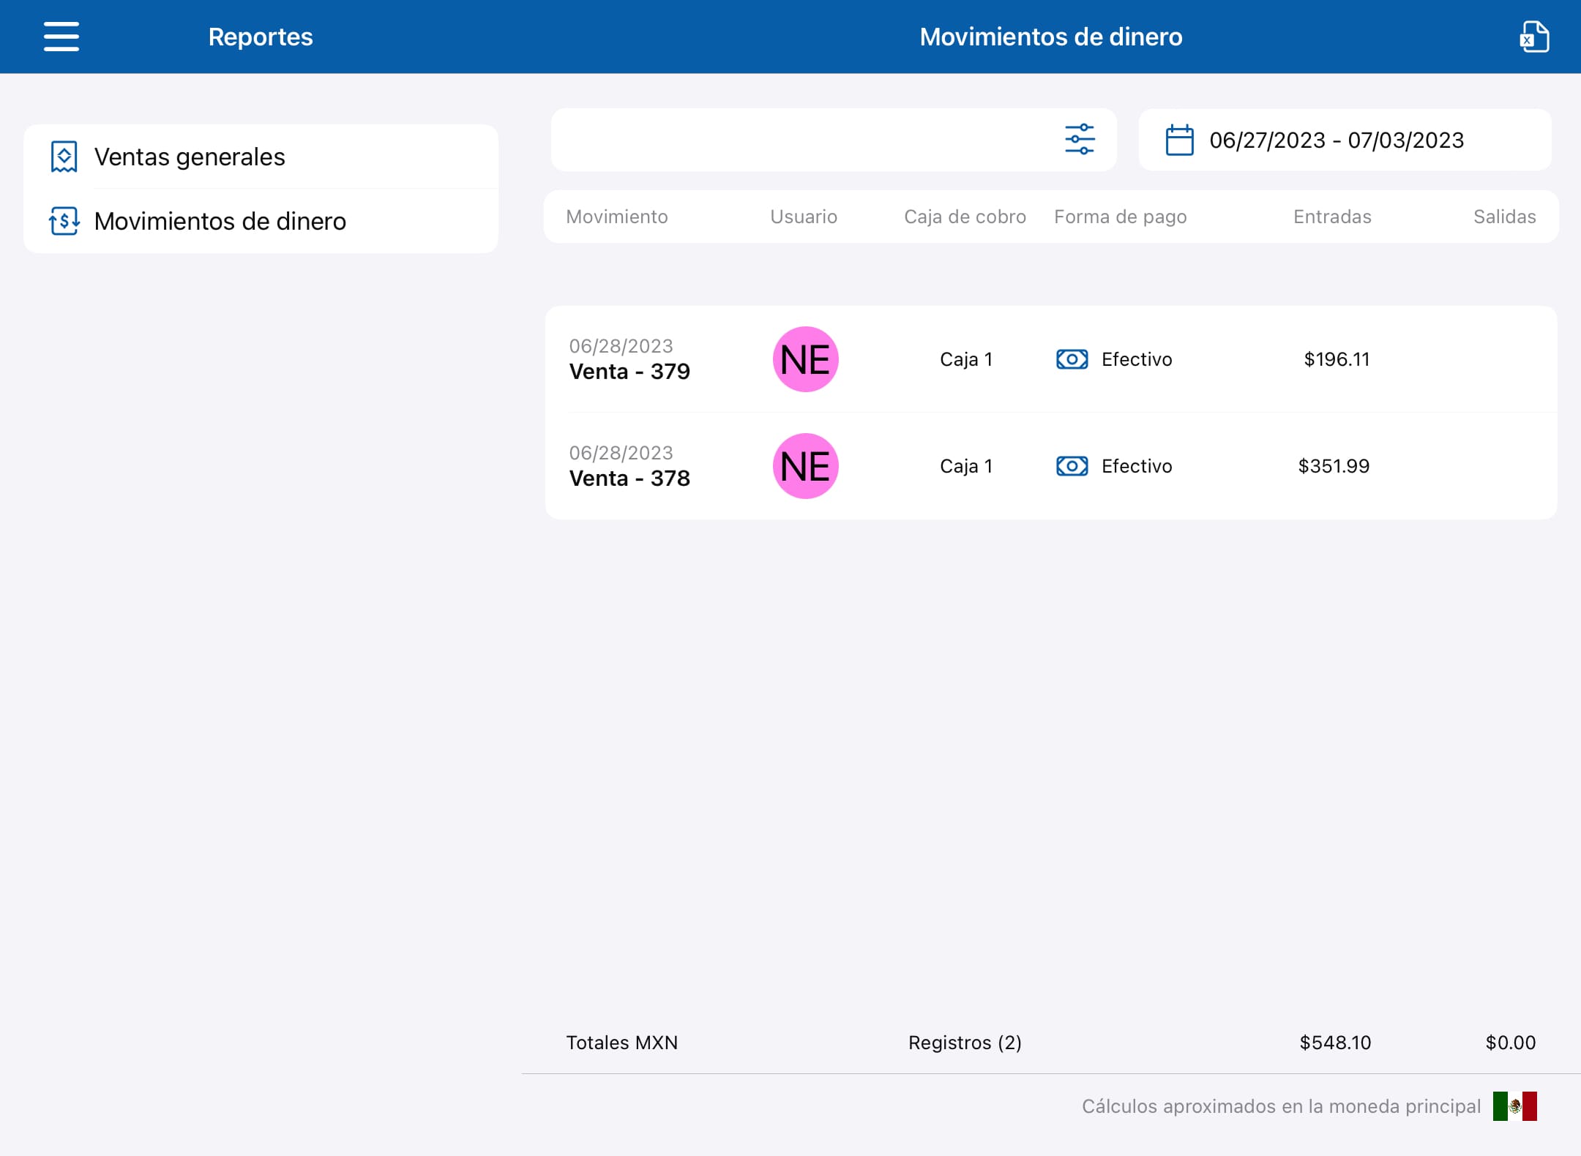Click the calendar icon in date range
Image resolution: width=1581 pixels, height=1156 pixels.
[x=1179, y=140]
